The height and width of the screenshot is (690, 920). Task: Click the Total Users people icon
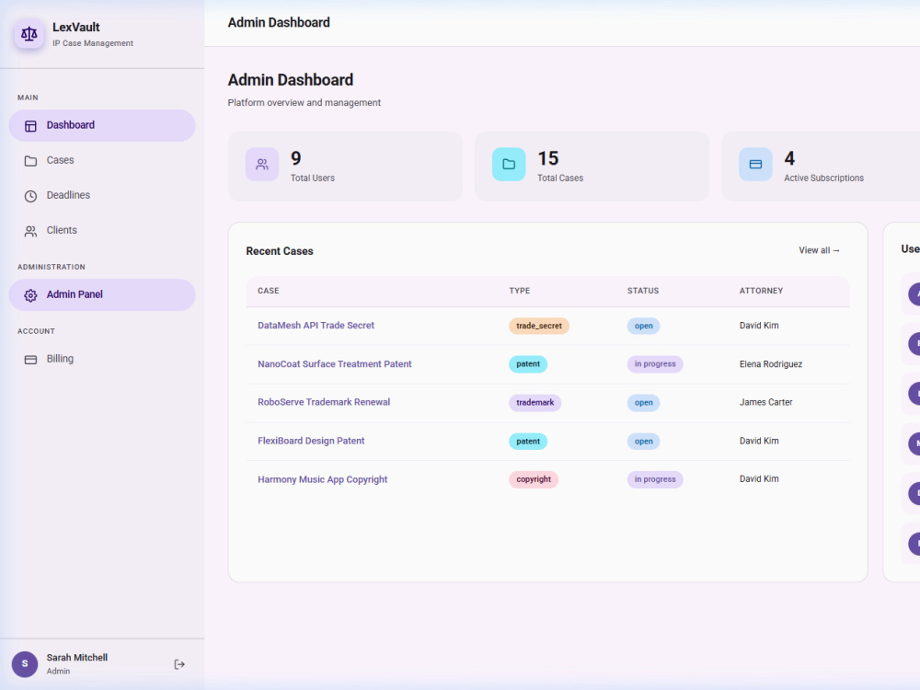click(261, 165)
